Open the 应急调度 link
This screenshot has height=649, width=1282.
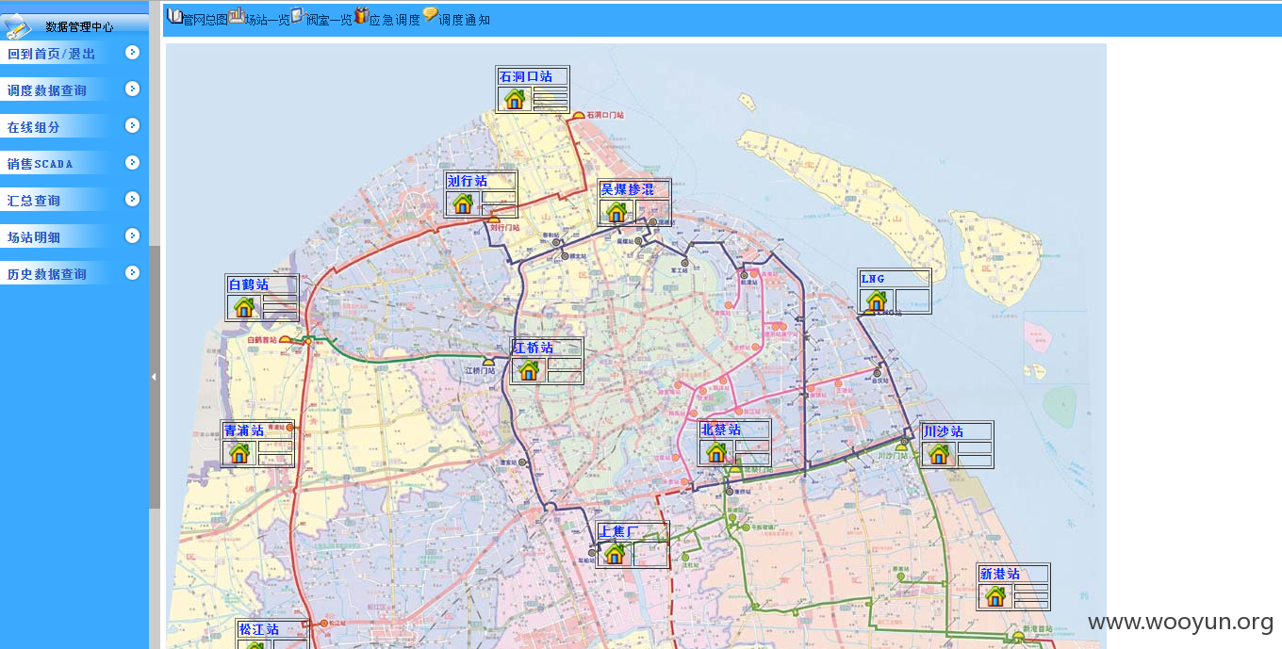coord(395,20)
